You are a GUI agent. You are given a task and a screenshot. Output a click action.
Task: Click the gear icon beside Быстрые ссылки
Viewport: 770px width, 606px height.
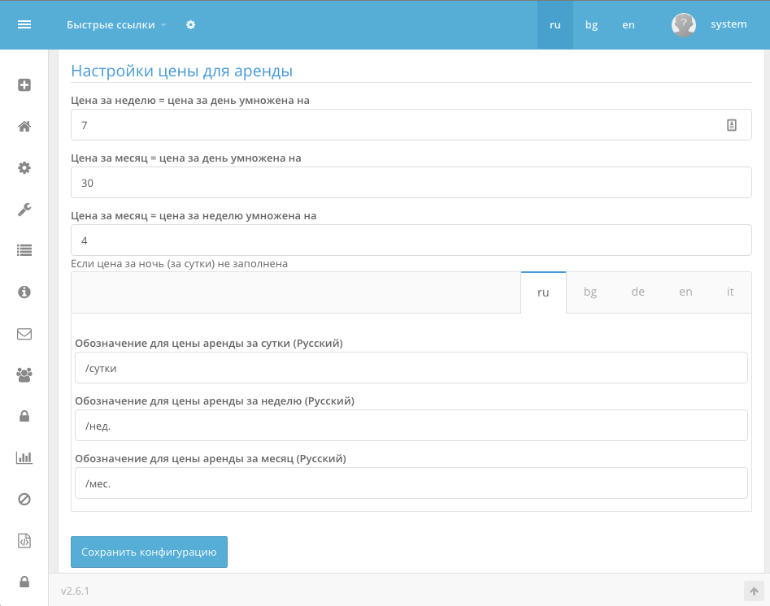point(190,24)
